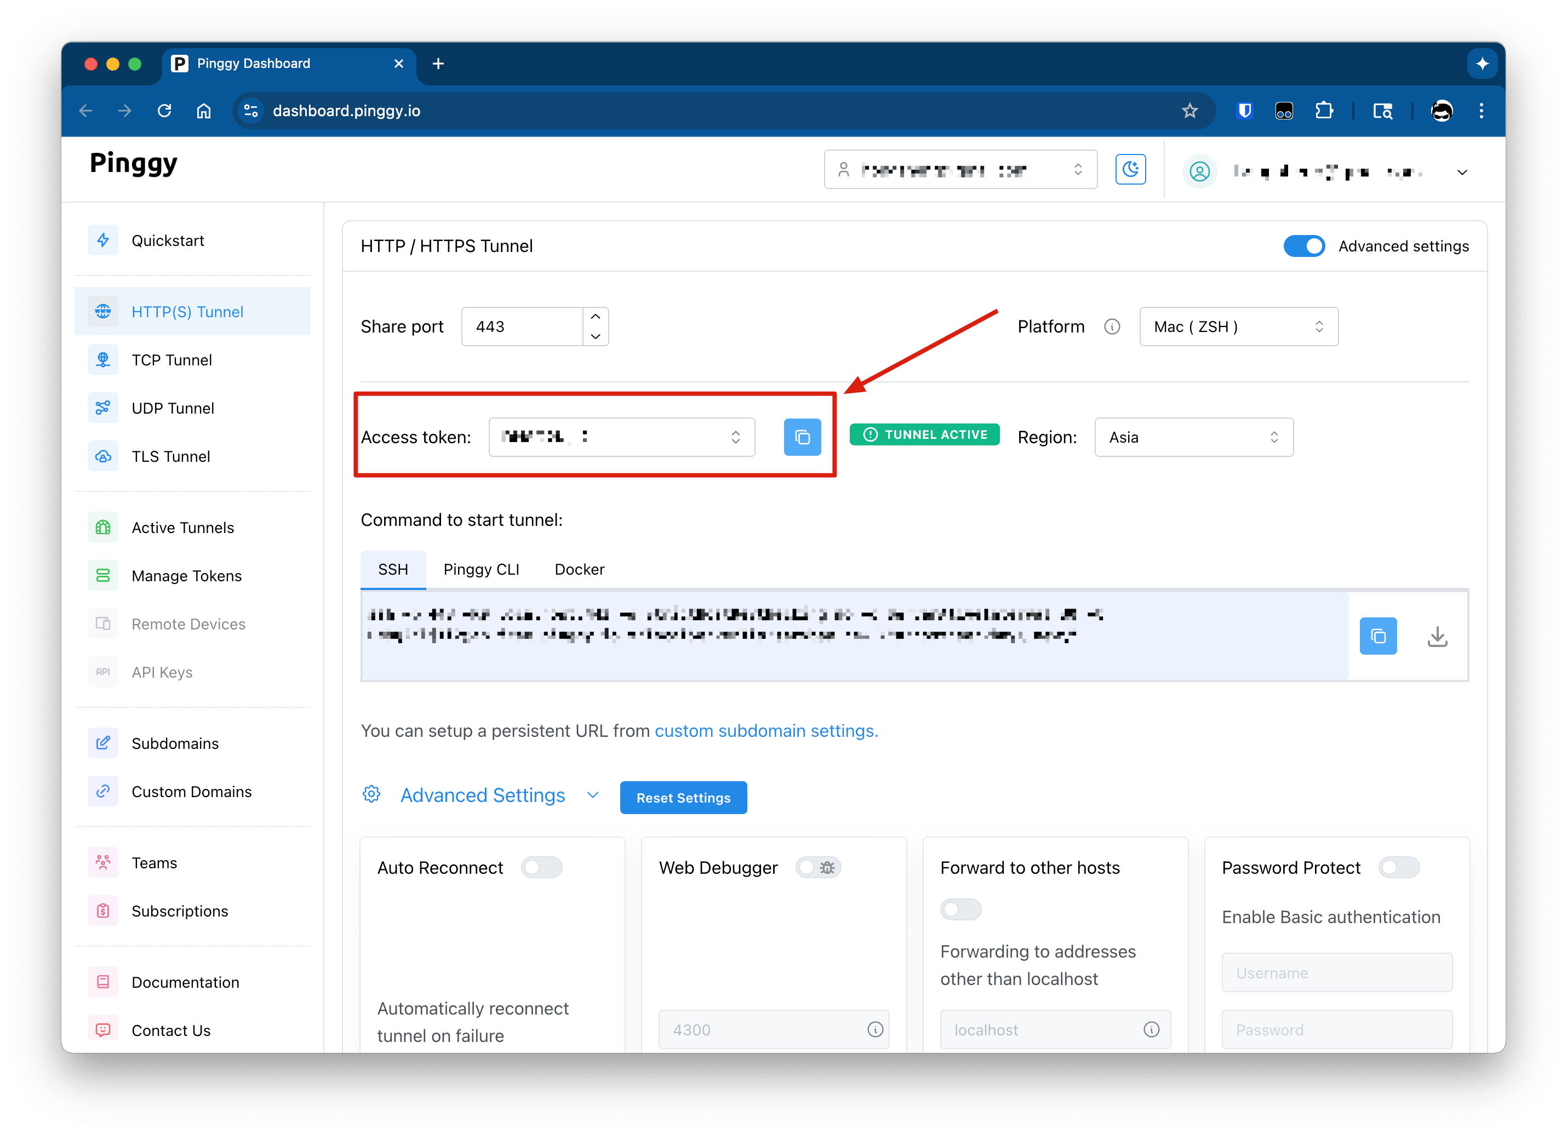
Task: Open the Access token dropdown
Action: (621, 437)
